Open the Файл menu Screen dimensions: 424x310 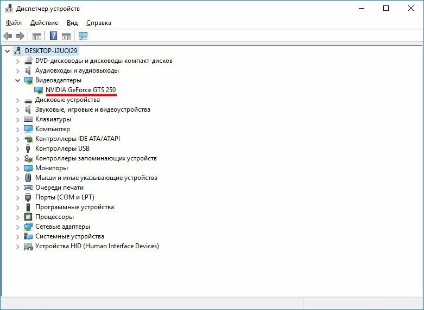coord(14,23)
